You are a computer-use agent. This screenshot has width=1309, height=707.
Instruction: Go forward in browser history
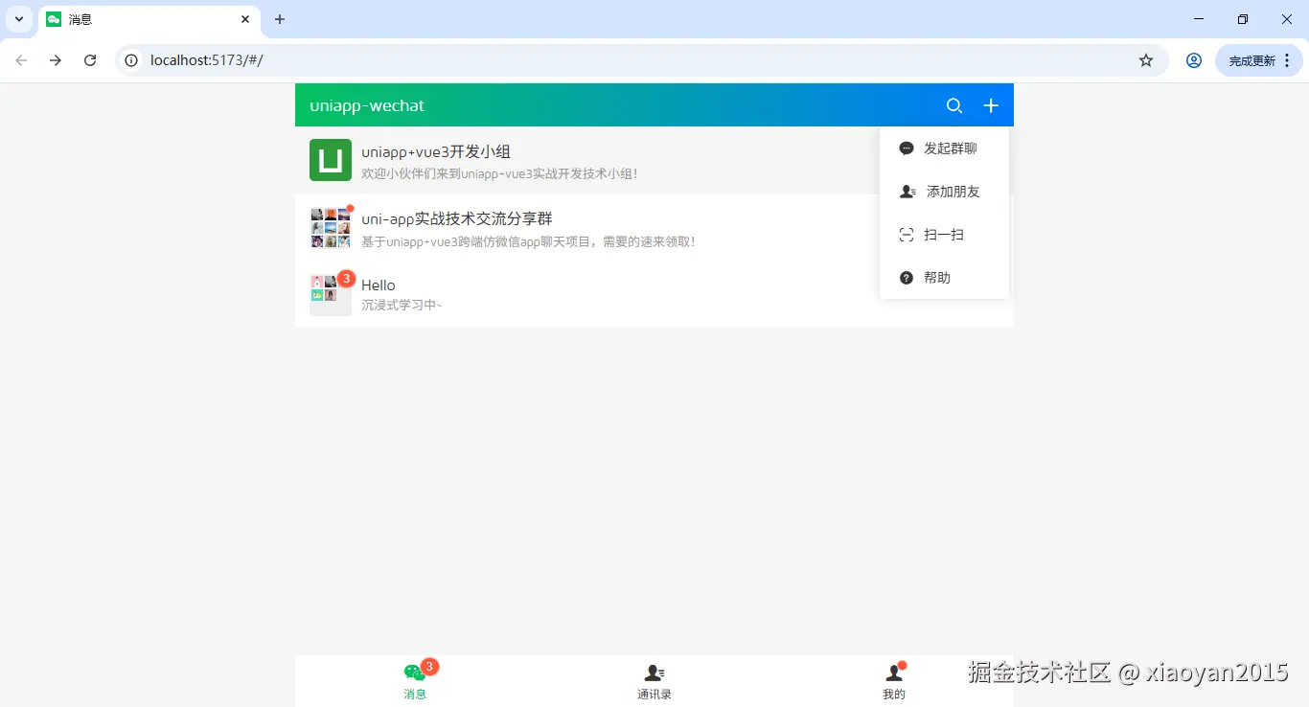(x=56, y=60)
